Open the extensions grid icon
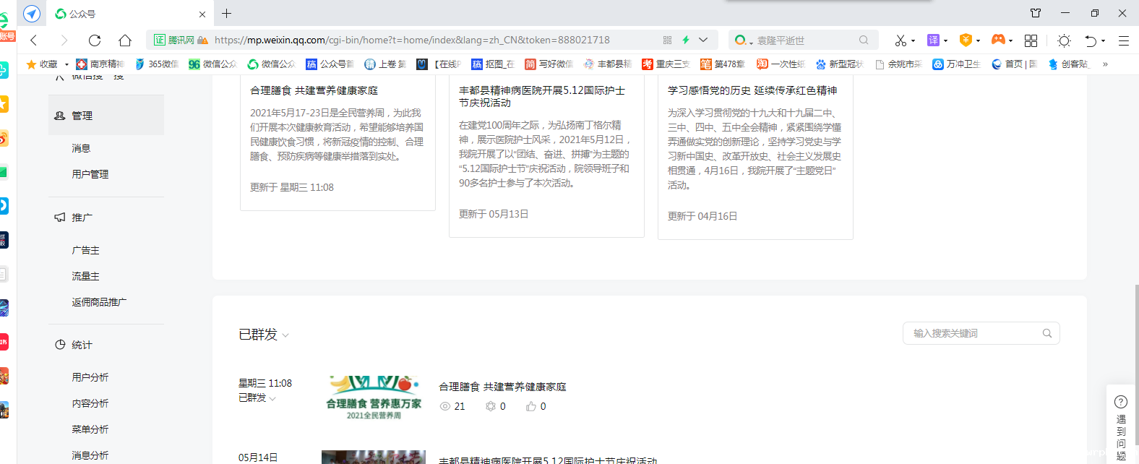Screen dimensions: 1139x464 coord(1031,40)
